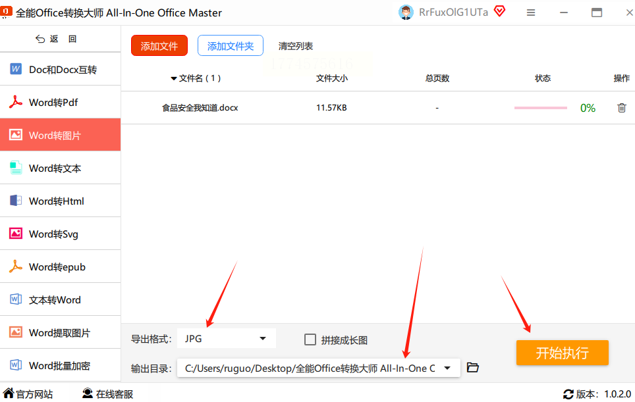The width and height of the screenshot is (635, 402).
Task: Open the hamburger menu in title bar
Action: [531, 13]
